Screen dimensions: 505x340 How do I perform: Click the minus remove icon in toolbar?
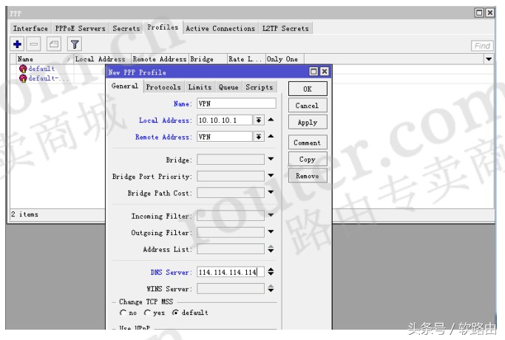point(34,44)
